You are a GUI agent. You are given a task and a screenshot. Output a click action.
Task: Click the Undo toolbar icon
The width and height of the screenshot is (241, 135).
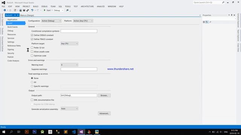coord(32,10)
